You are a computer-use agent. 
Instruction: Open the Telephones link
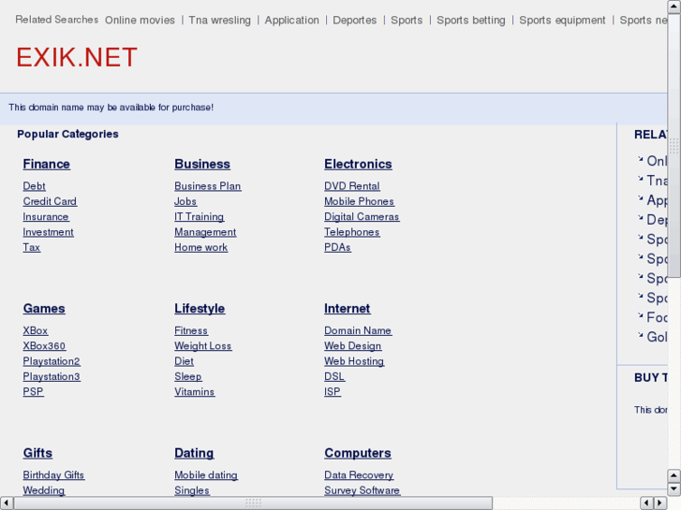(352, 232)
